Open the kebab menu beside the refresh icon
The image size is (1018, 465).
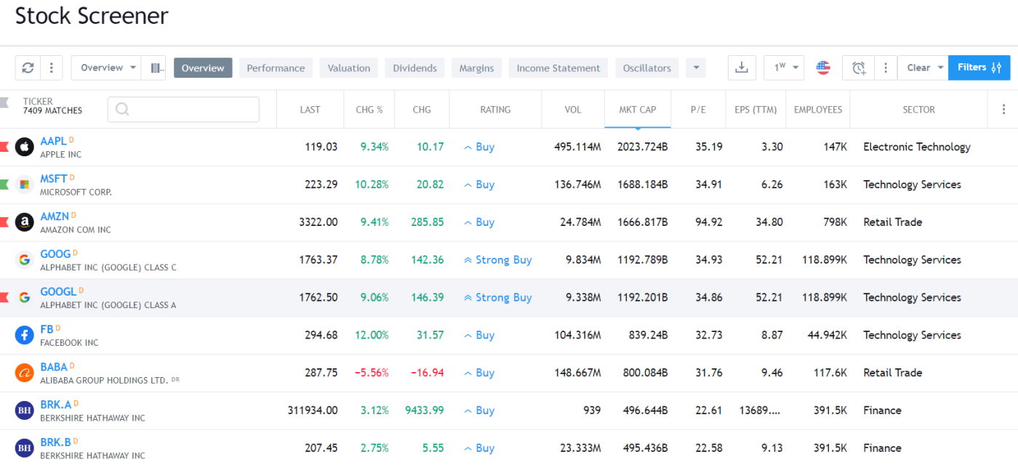[51, 67]
